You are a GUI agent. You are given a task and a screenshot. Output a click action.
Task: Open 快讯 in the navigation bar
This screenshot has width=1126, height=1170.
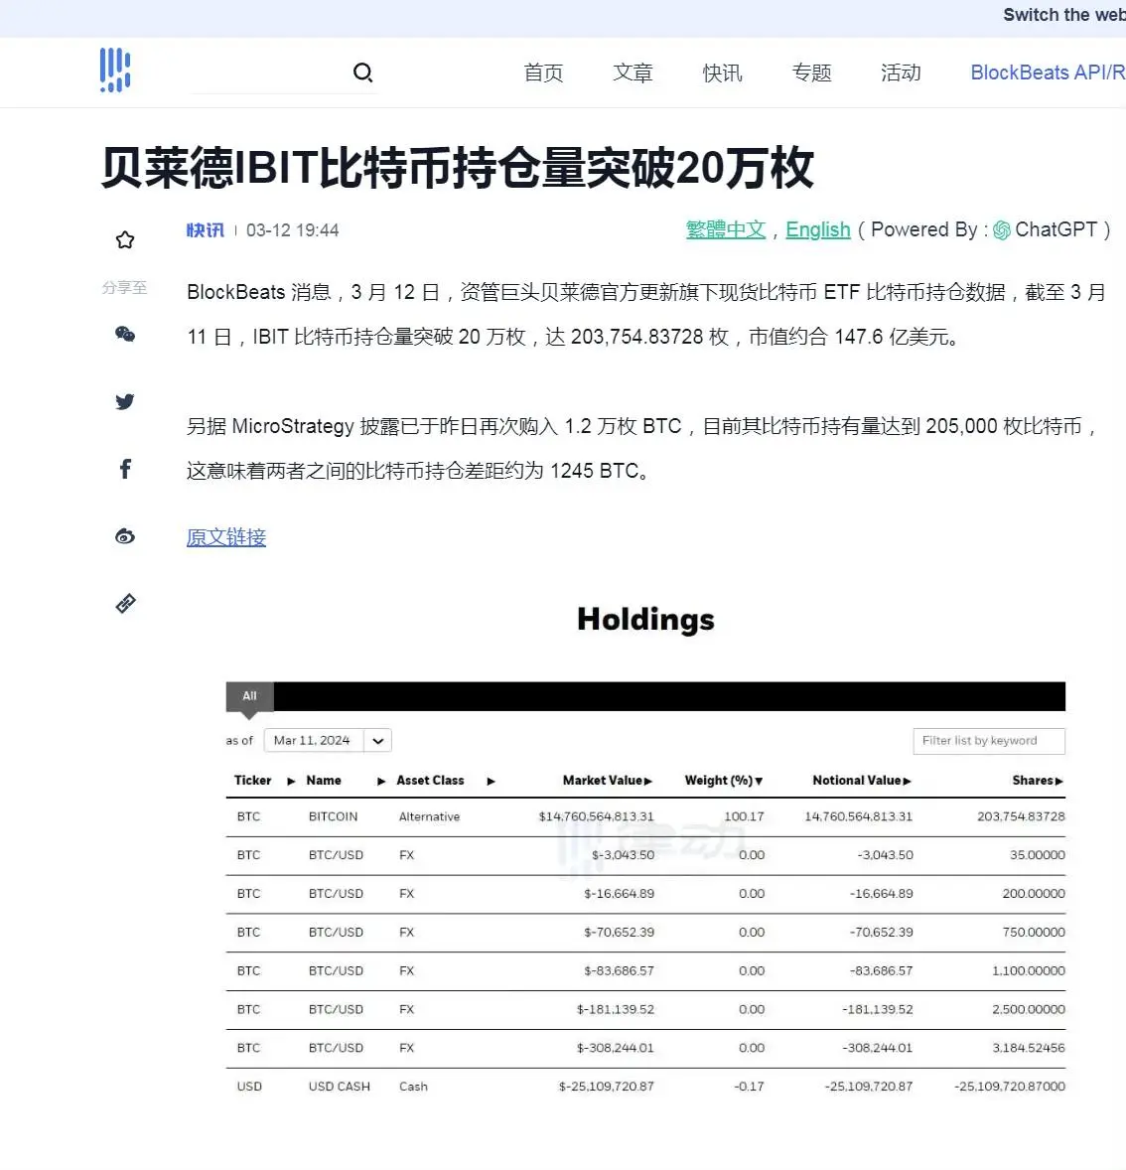click(x=722, y=73)
